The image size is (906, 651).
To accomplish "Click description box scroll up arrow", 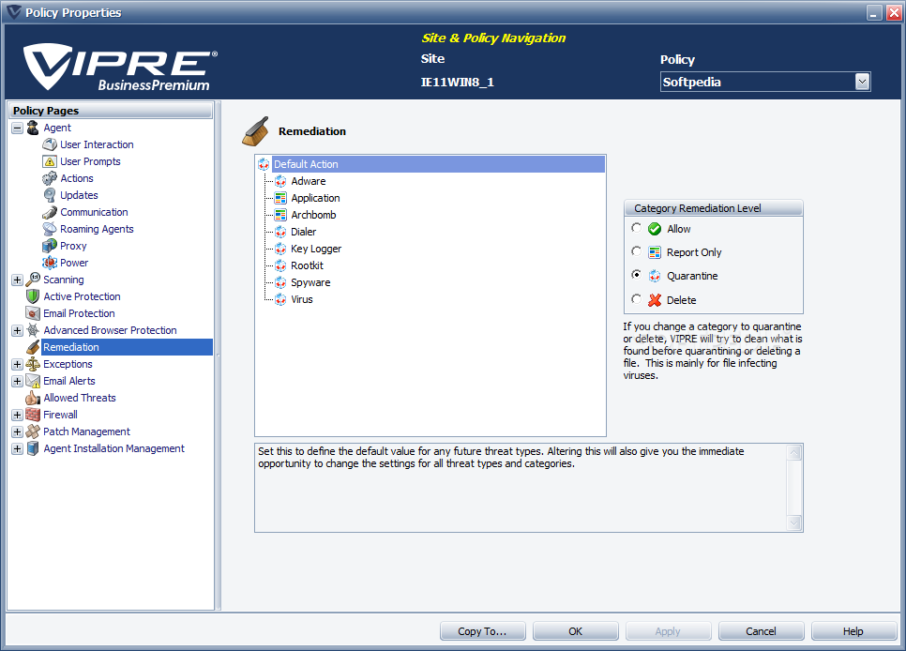I will pos(794,453).
